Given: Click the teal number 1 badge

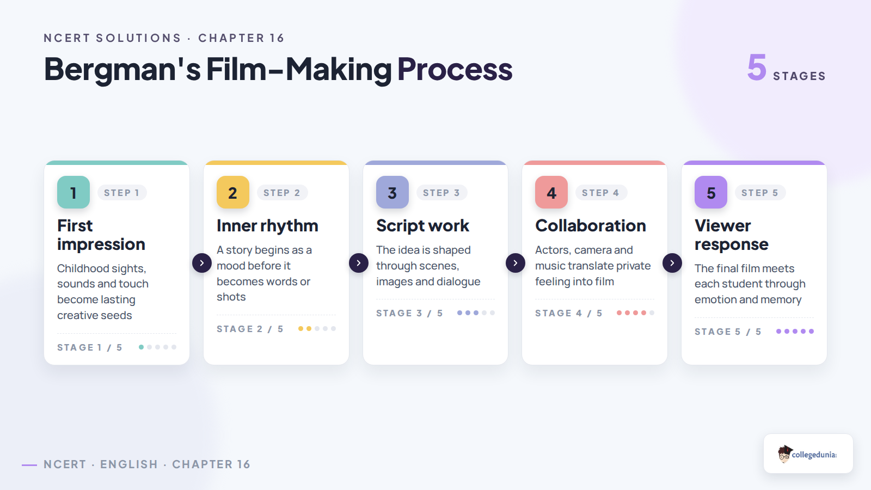Looking at the screenshot, I should pos(73,192).
